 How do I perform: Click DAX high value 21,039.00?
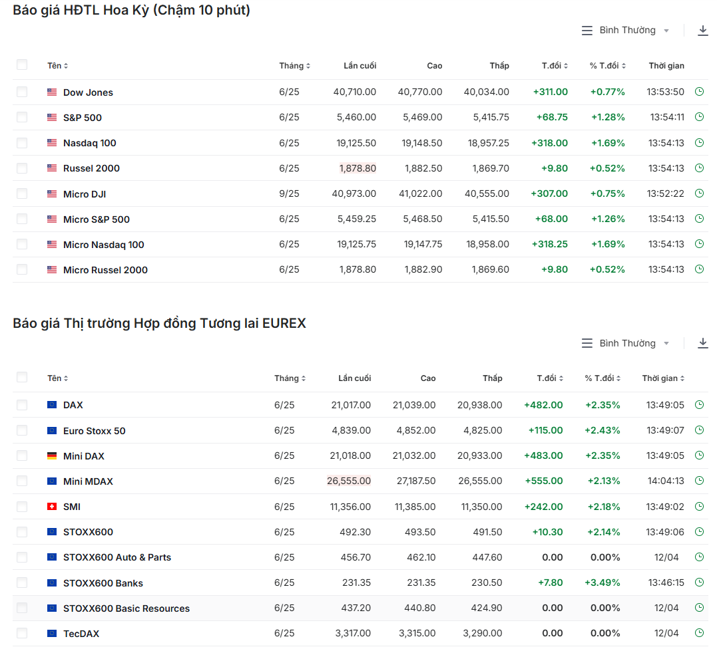414,404
